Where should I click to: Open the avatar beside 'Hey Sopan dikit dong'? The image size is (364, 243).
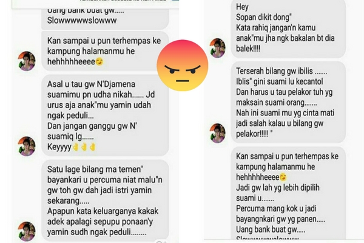tap(218, 48)
